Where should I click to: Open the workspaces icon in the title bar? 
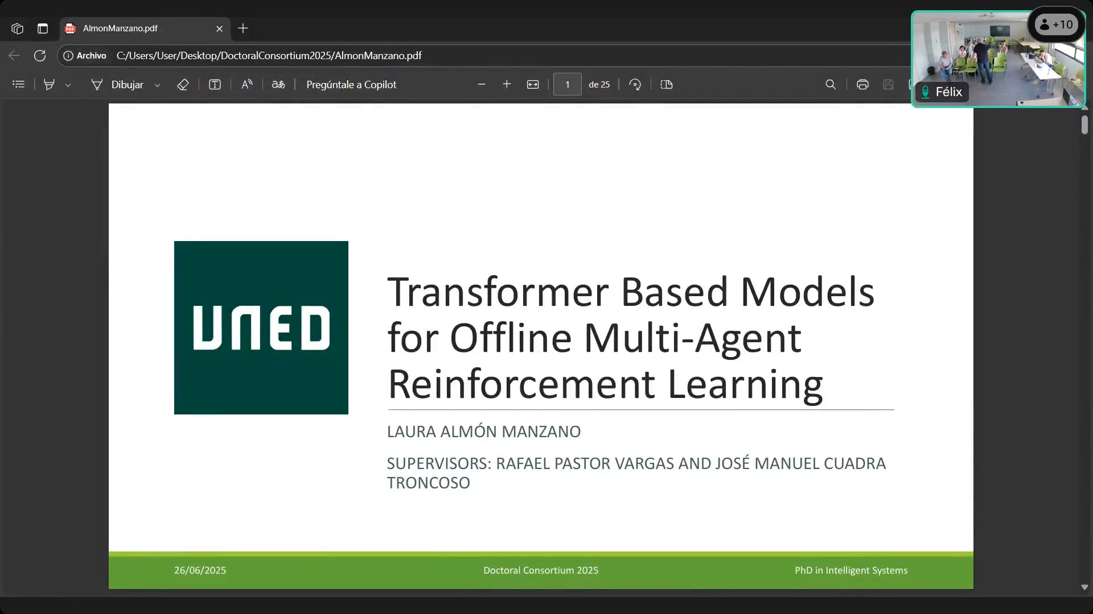tap(17, 28)
